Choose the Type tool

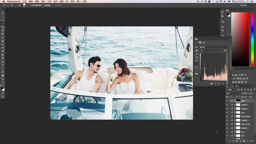pos(3,65)
